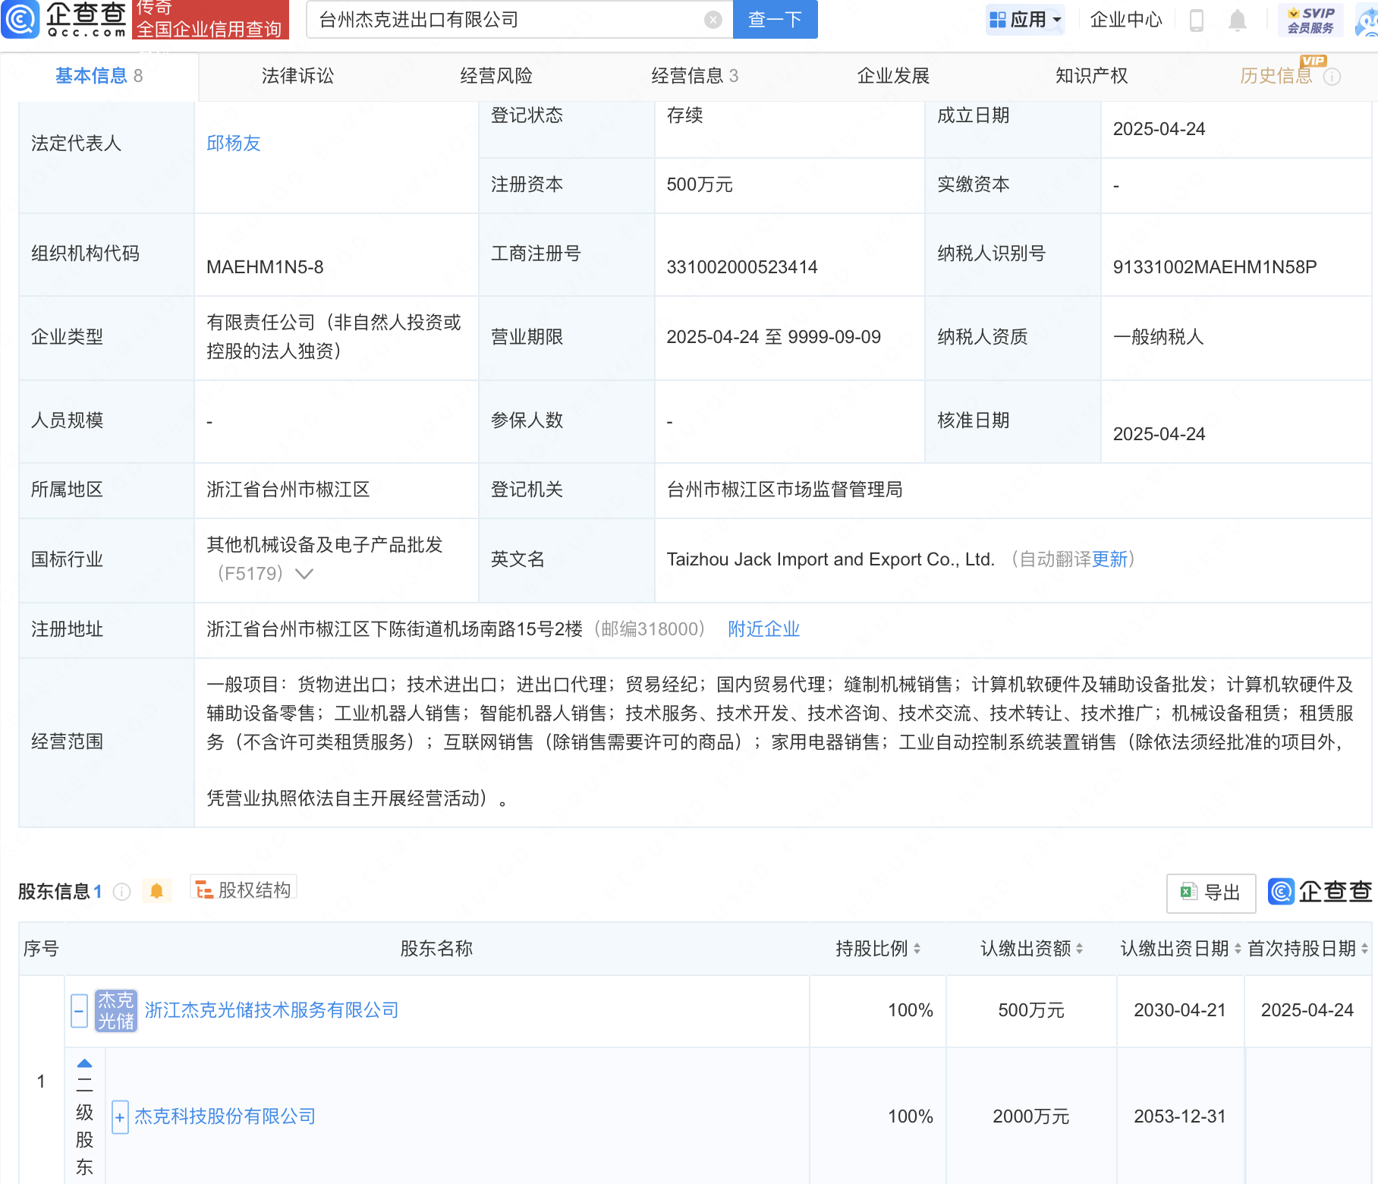Export shareholder table with 导出 button
The width and height of the screenshot is (1378, 1184).
click(1210, 893)
